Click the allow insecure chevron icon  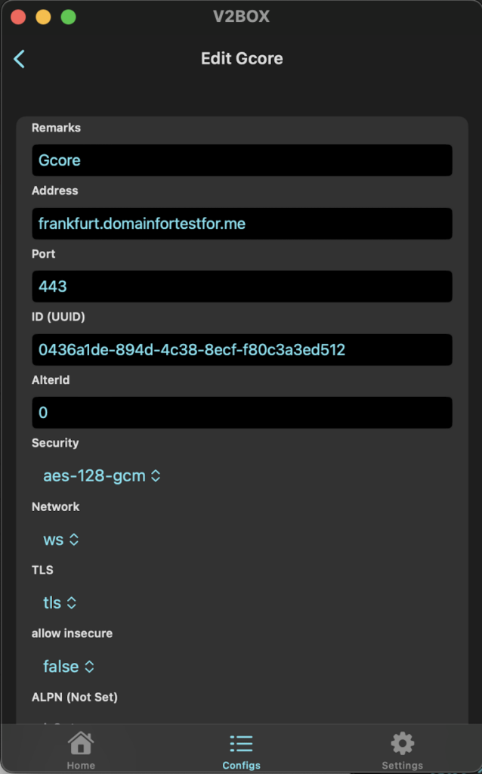89,667
